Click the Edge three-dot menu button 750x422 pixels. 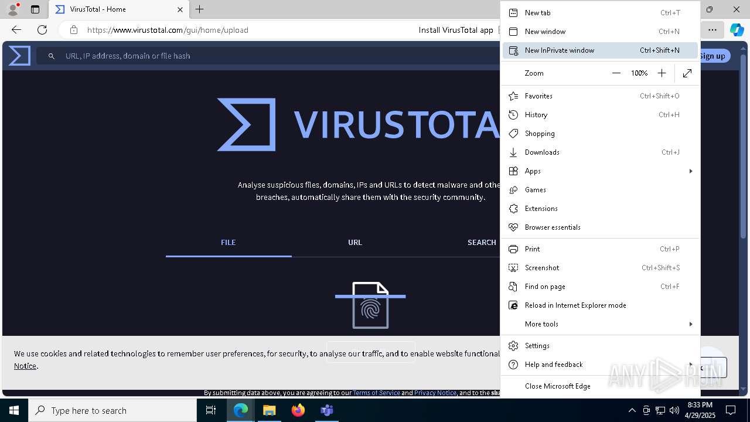712,30
